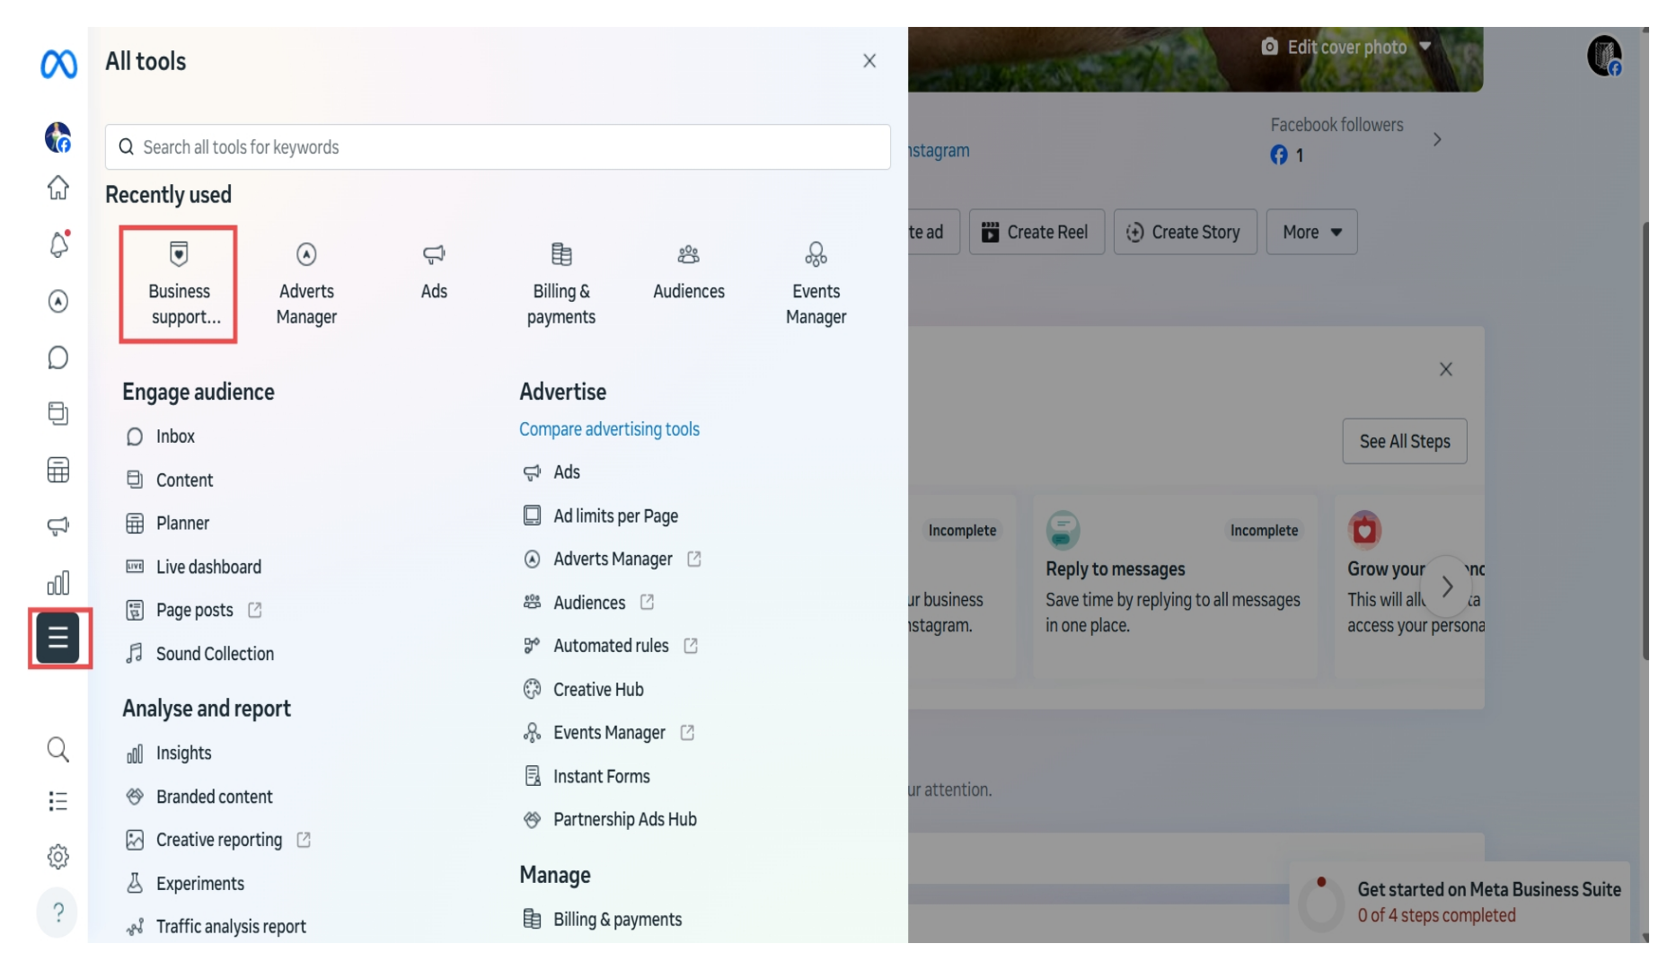
Task: Open Adverts Manager compass icon in sidebar
Action: pyautogui.click(x=57, y=301)
